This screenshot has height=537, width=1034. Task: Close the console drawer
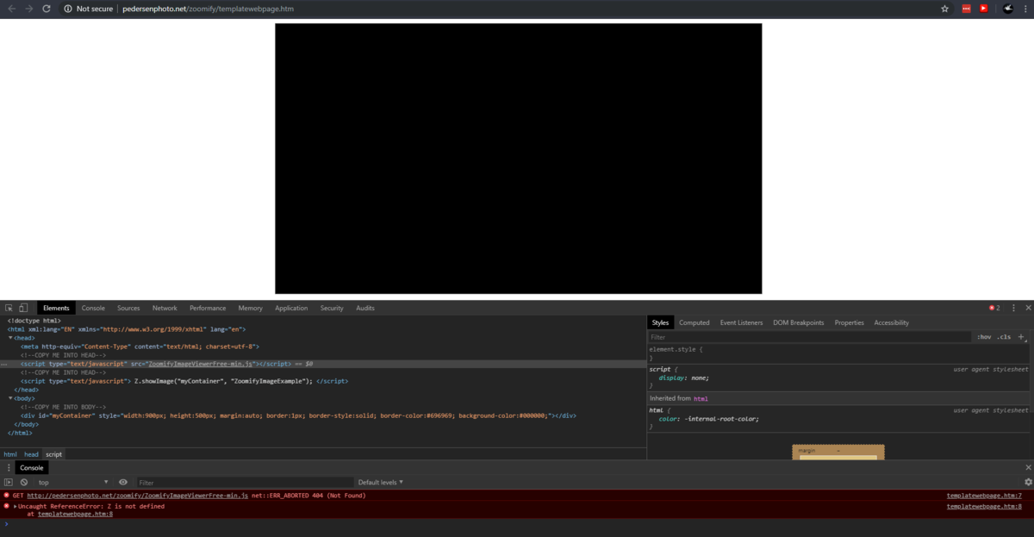1027,468
